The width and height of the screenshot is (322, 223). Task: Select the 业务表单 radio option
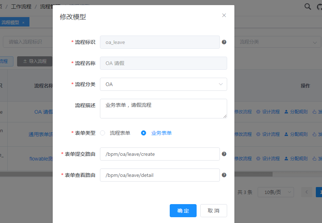[x=144, y=133]
